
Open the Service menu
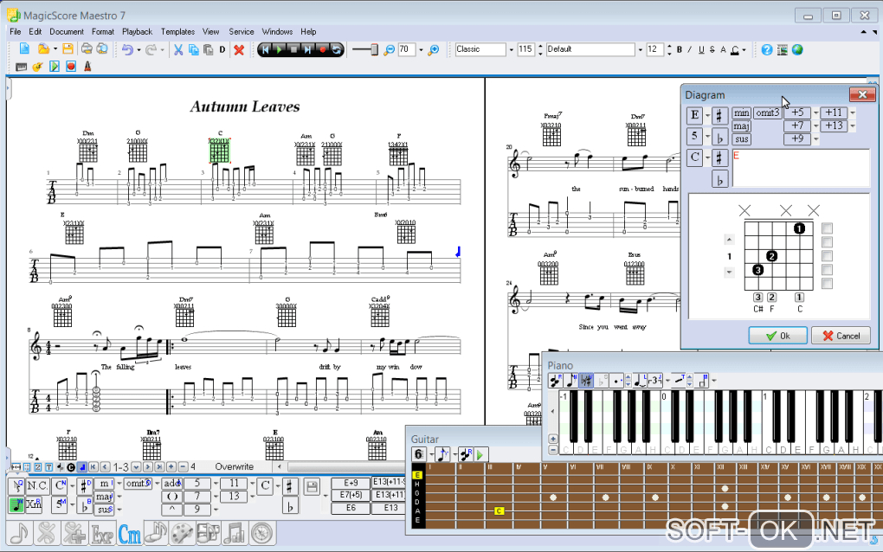click(241, 31)
